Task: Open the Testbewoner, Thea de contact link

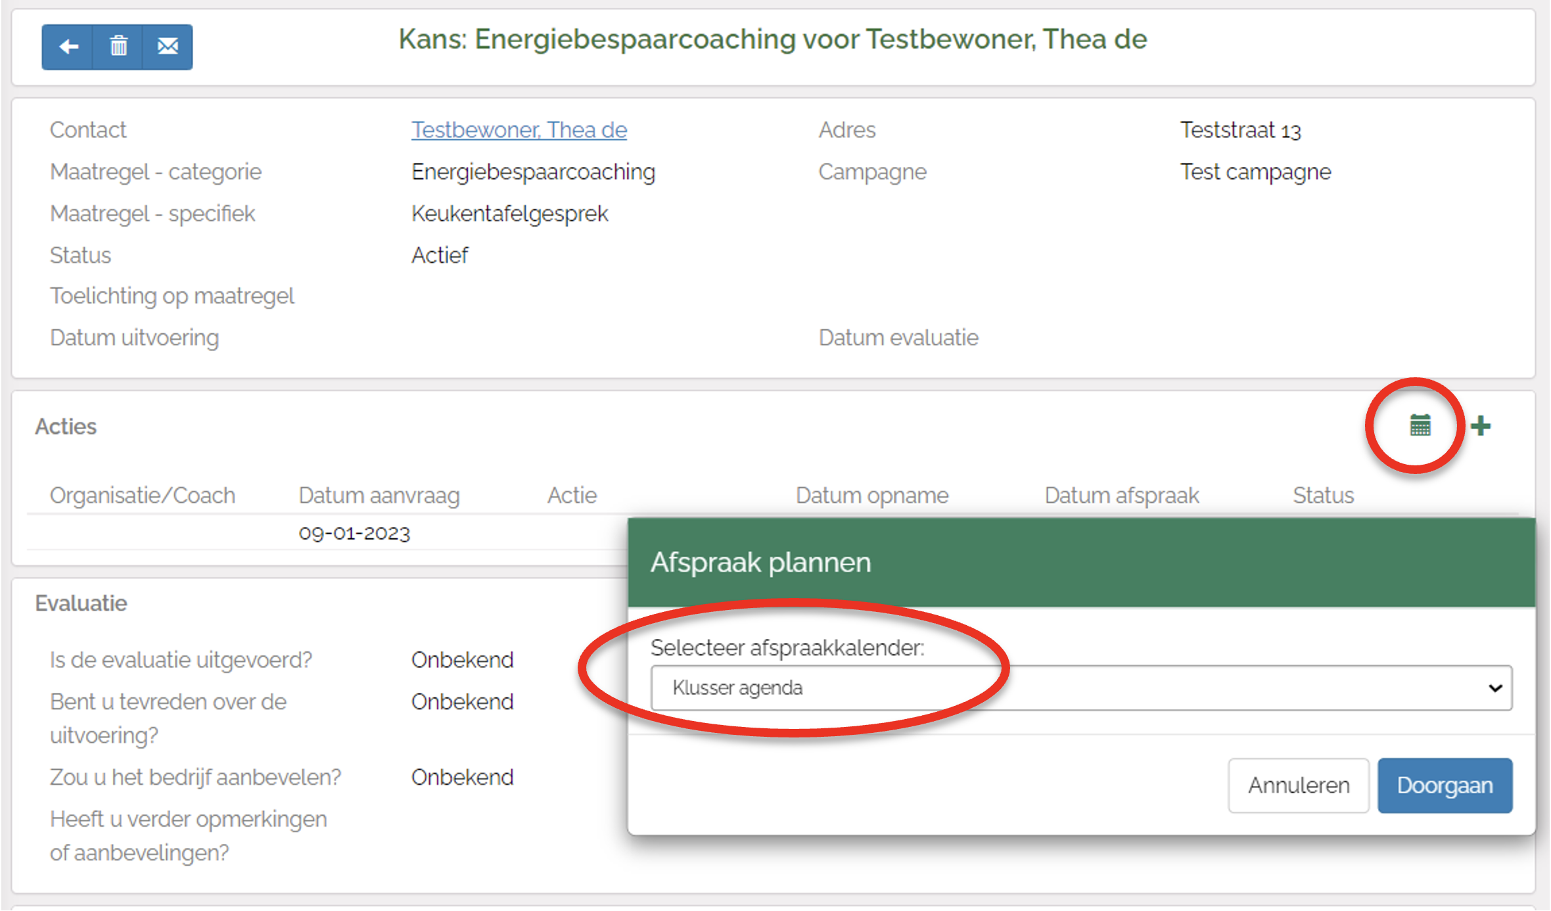Action: 519,130
